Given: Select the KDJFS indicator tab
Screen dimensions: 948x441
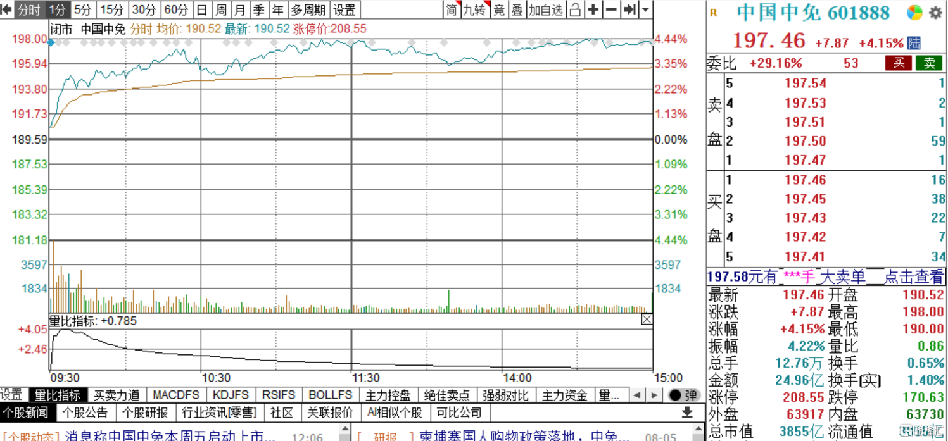Looking at the screenshot, I should (231, 395).
